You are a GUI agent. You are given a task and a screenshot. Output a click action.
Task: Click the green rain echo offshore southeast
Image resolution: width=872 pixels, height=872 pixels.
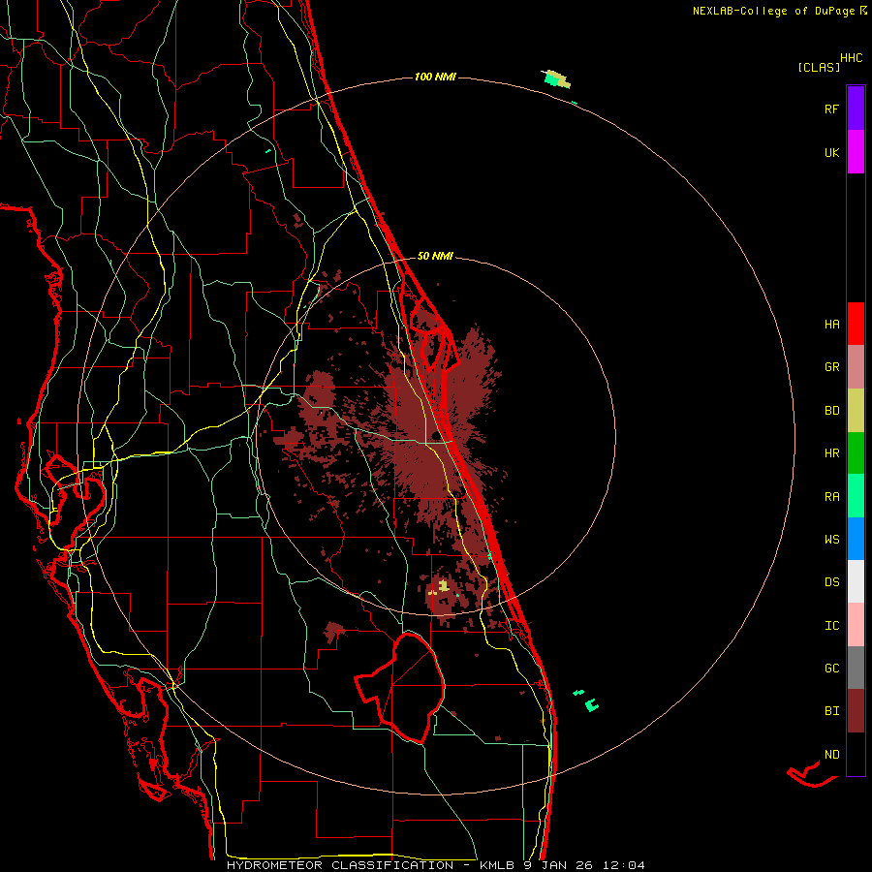click(x=591, y=705)
